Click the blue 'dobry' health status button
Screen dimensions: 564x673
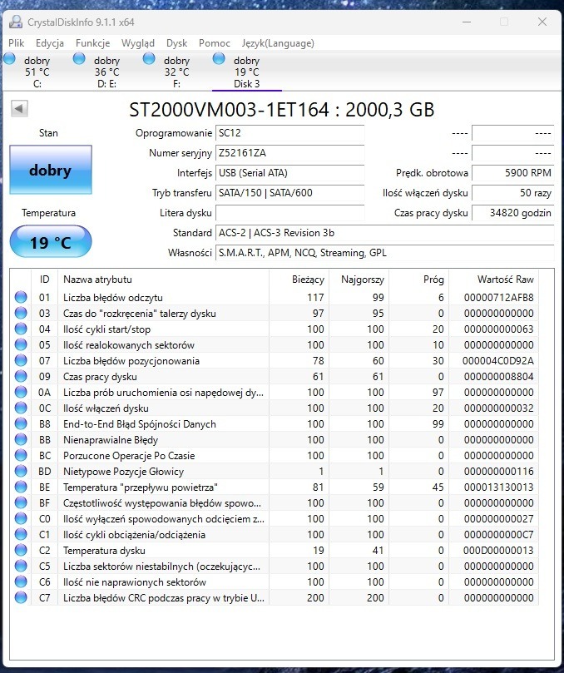click(x=51, y=170)
